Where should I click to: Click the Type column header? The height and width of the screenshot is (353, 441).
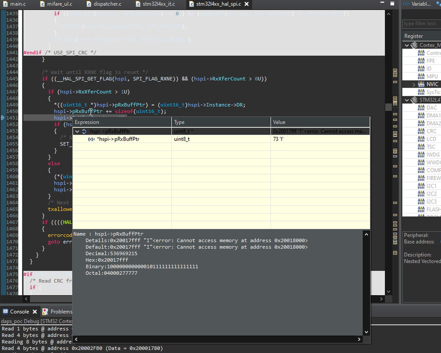tap(221, 122)
